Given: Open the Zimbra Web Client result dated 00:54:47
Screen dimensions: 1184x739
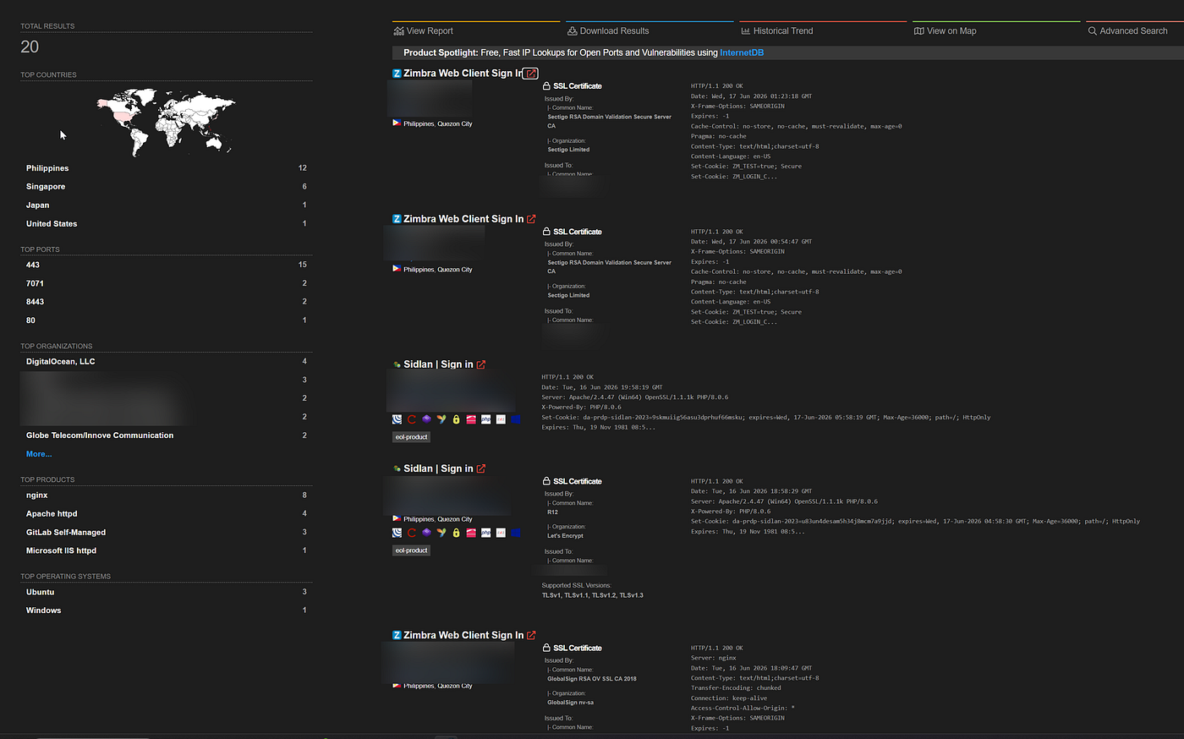Looking at the screenshot, I should click(x=463, y=219).
